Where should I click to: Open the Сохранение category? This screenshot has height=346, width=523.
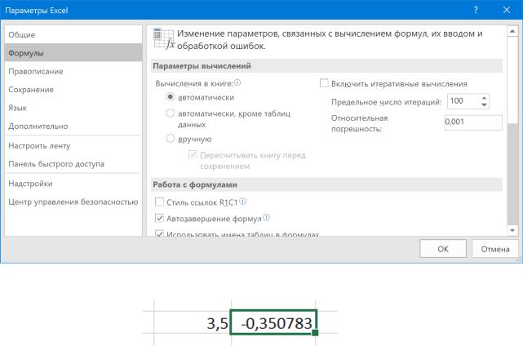(73, 90)
